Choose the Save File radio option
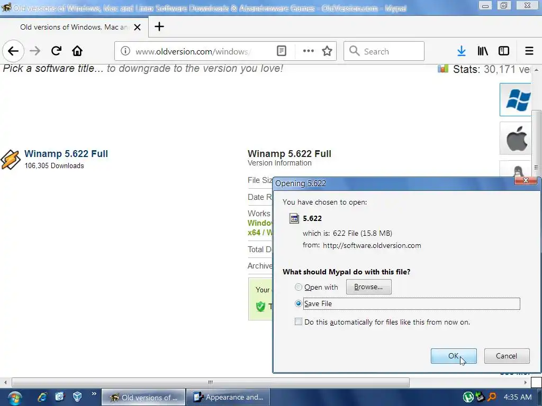This screenshot has height=406, width=542. tap(299, 303)
